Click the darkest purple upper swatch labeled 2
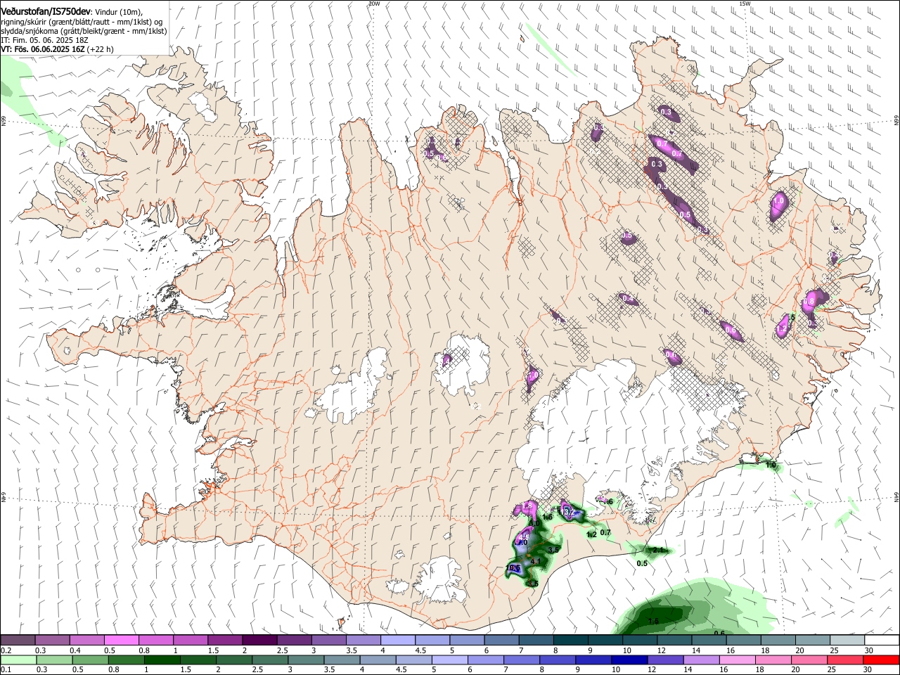This screenshot has width=900, height=675. coord(259,641)
